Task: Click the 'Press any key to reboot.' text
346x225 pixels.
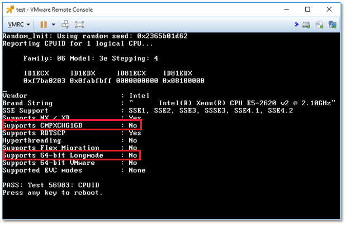Action: tap(53, 193)
